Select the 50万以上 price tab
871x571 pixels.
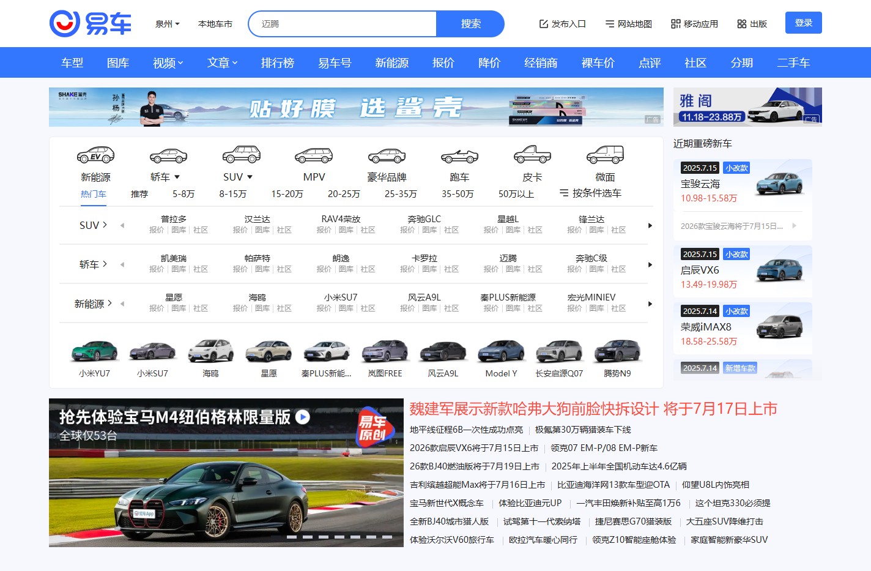[x=516, y=194]
